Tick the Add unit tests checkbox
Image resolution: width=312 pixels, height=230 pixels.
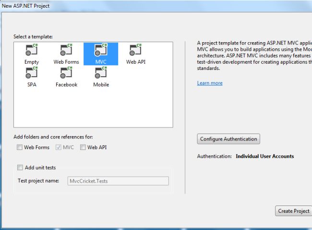point(20,167)
